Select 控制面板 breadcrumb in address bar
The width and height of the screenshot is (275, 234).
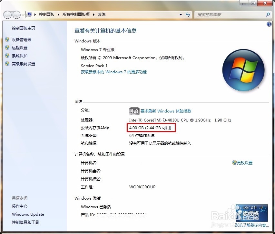pos(47,14)
